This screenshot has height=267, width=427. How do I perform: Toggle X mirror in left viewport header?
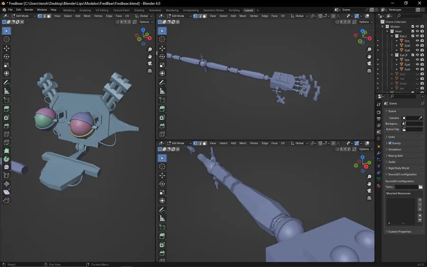[121, 22]
